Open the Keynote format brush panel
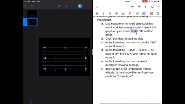The image size is (185, 104). pos(66,6)
